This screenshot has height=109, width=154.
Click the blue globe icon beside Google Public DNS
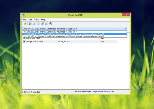pos(24,42)
